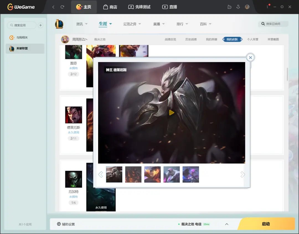
Task: Click the skin list vertical scrollbar
Action: pyautogui.click(x=287, y=74)
